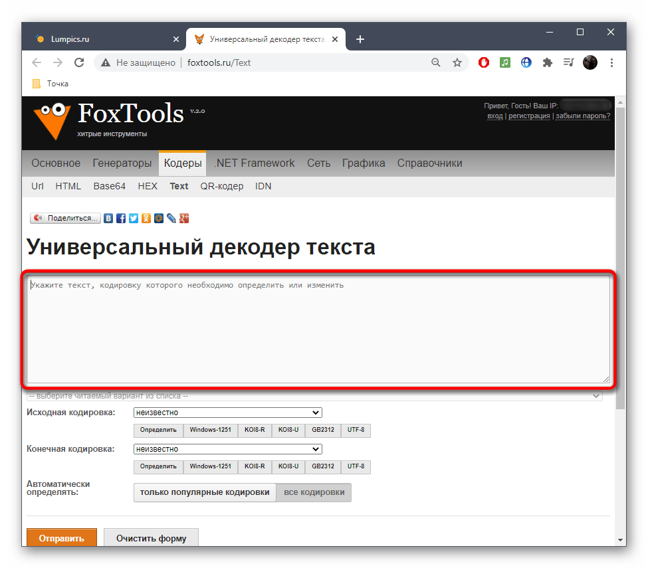Click the "Очистить форму" button
The height and width of the screenshot is (568, 648).
point(151,538)
